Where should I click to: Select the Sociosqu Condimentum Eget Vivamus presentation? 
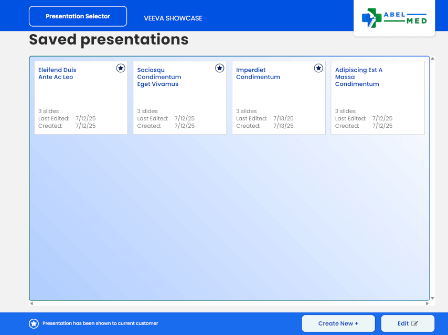[179, 98]
